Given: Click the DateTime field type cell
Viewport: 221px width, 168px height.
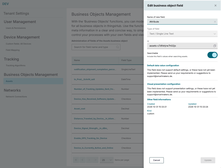Looking at the screenshot, I should (126, 79).
